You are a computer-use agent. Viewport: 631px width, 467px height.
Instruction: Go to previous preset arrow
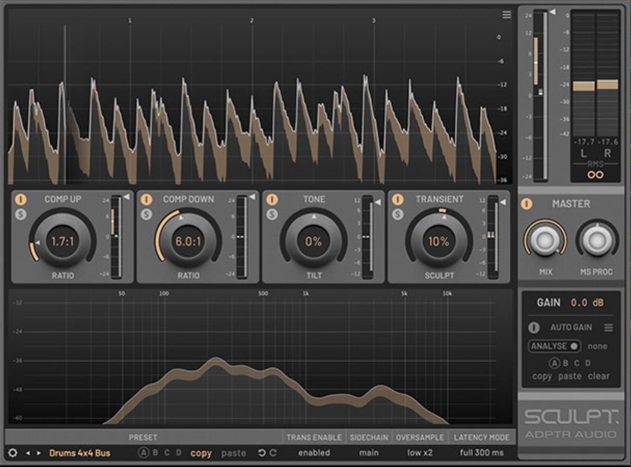pyautogui.click(x=28, y=453)
